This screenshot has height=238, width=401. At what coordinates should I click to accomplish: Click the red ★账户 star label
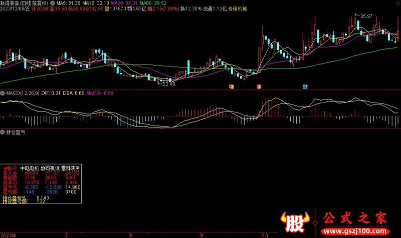pos(11,168)
